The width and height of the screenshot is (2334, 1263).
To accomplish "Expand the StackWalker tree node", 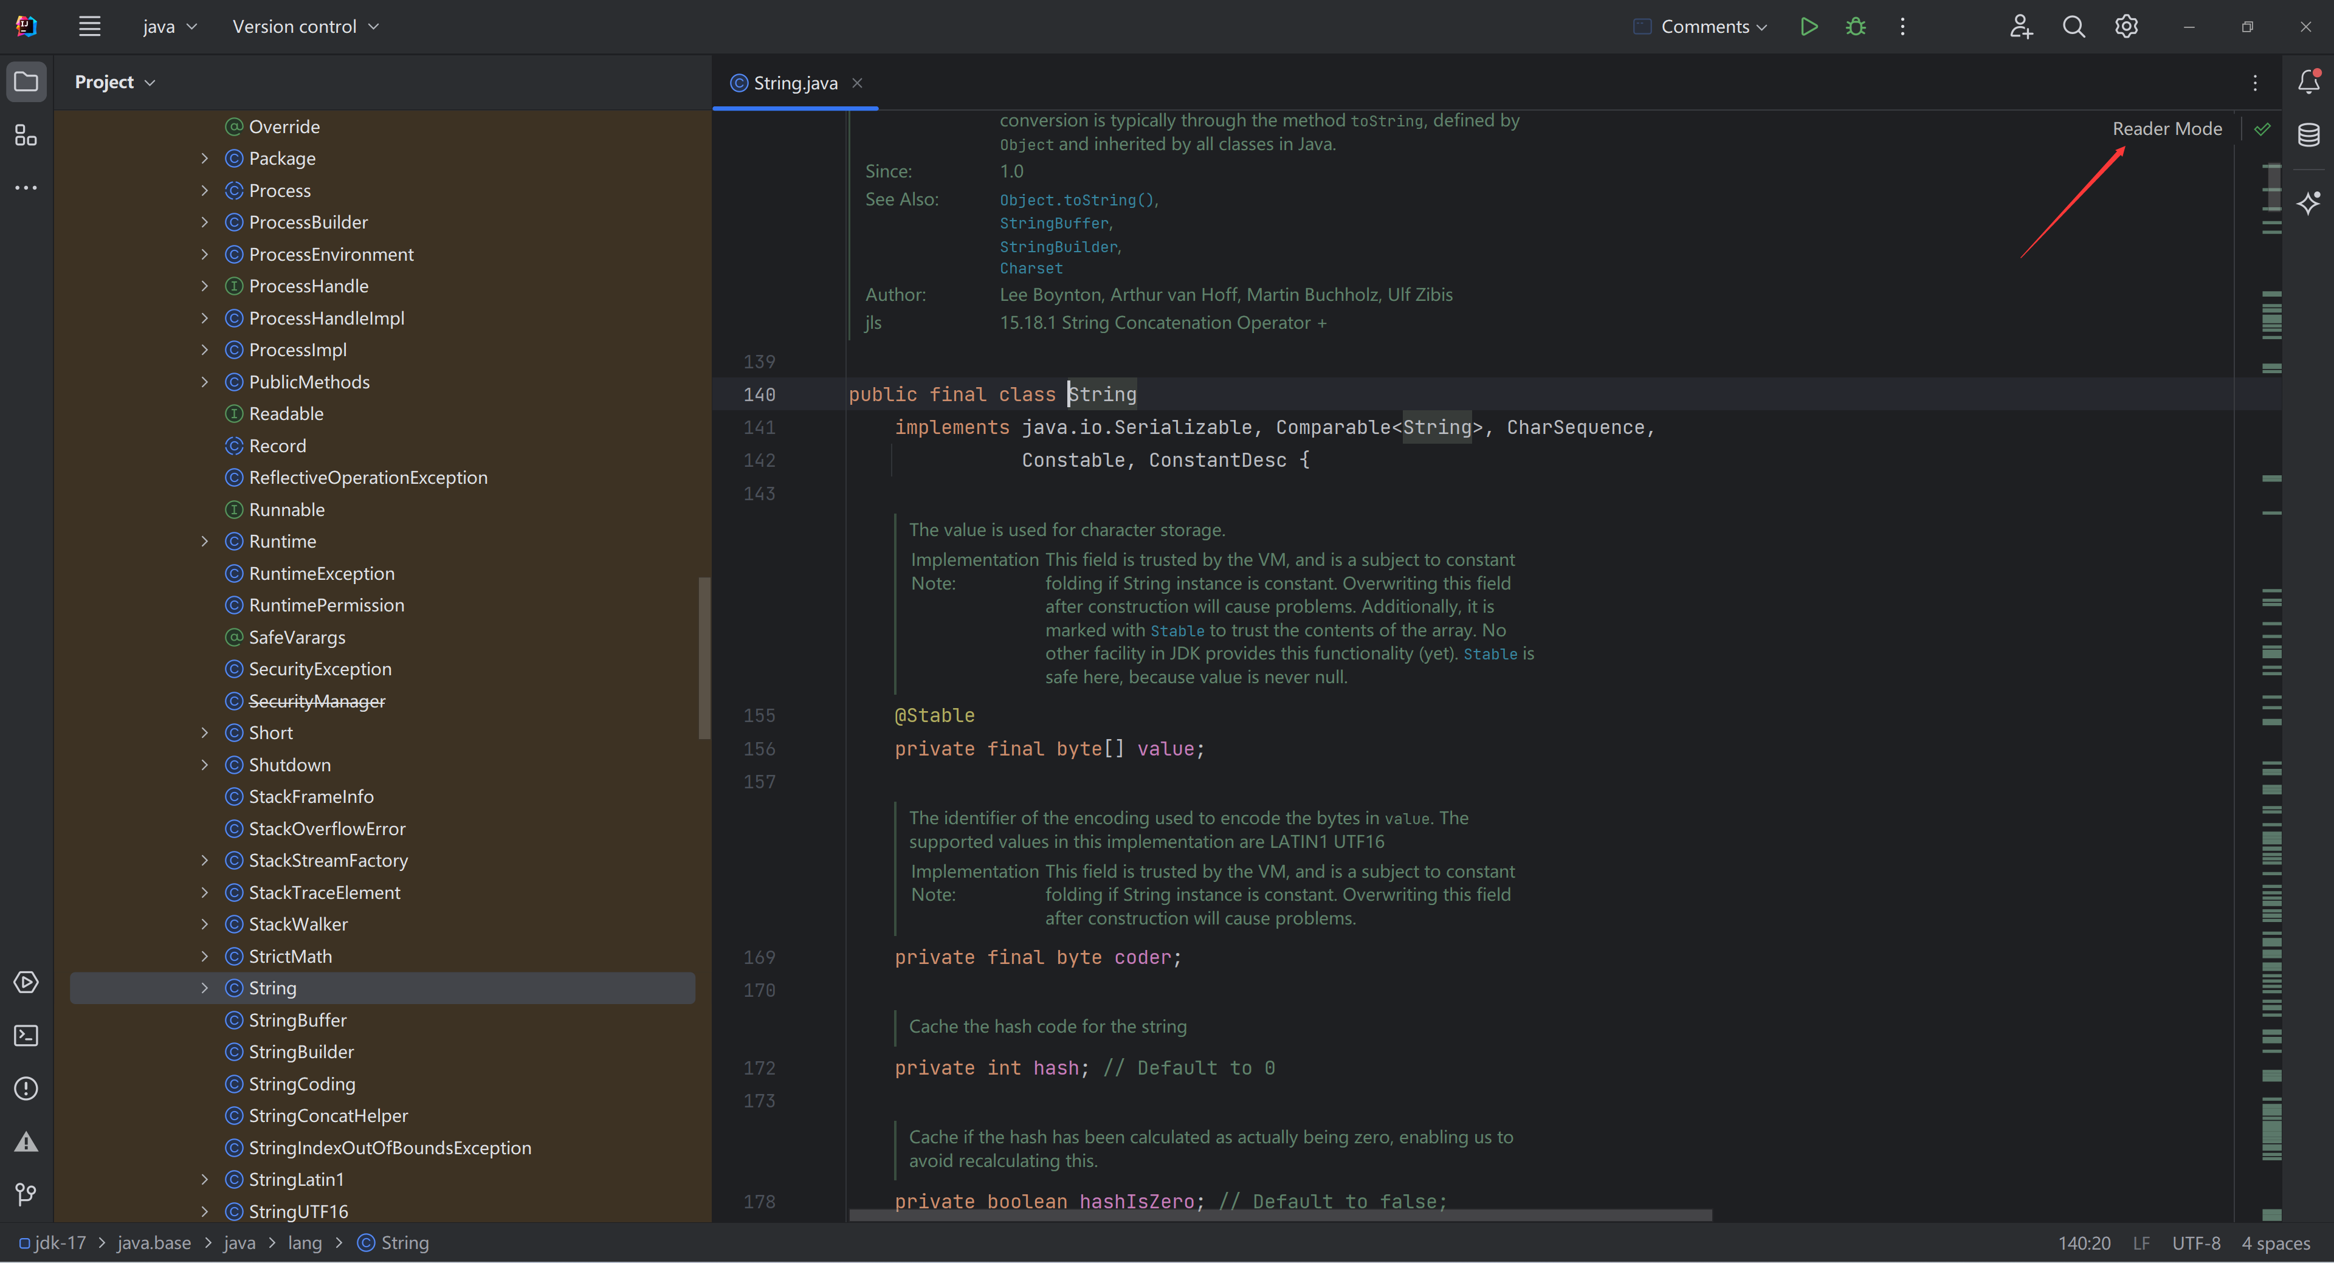I will click(205, 924).
